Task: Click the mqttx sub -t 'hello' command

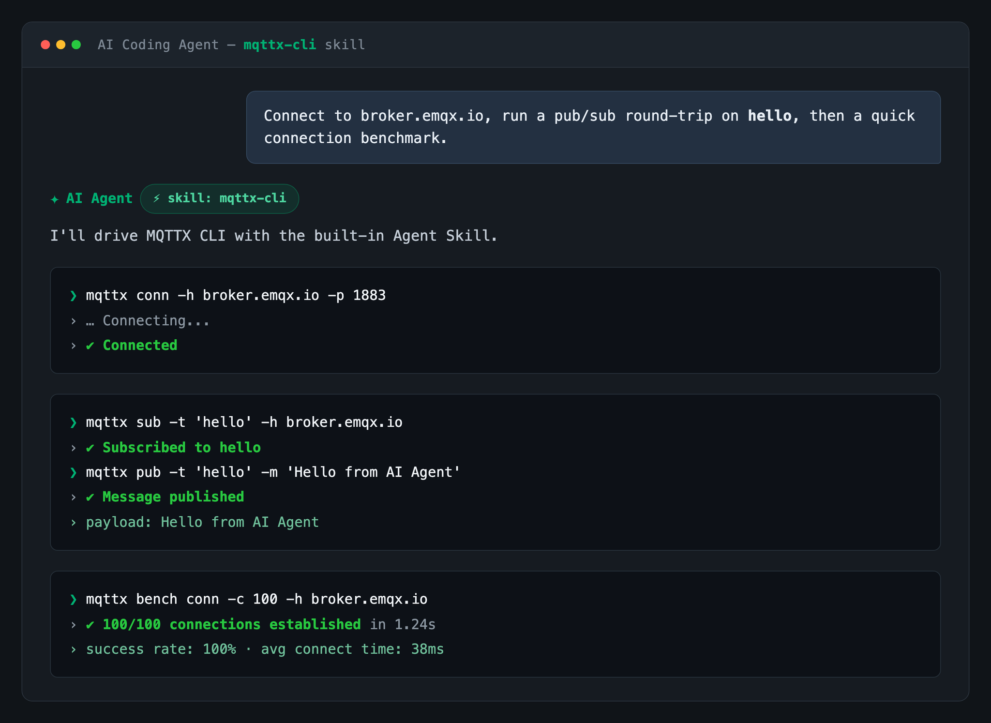Action: 244,422
